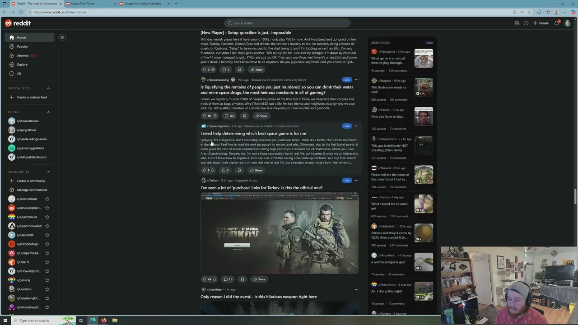Open the user avatar menu
The image size is (578, 325).
click(568, 23)
